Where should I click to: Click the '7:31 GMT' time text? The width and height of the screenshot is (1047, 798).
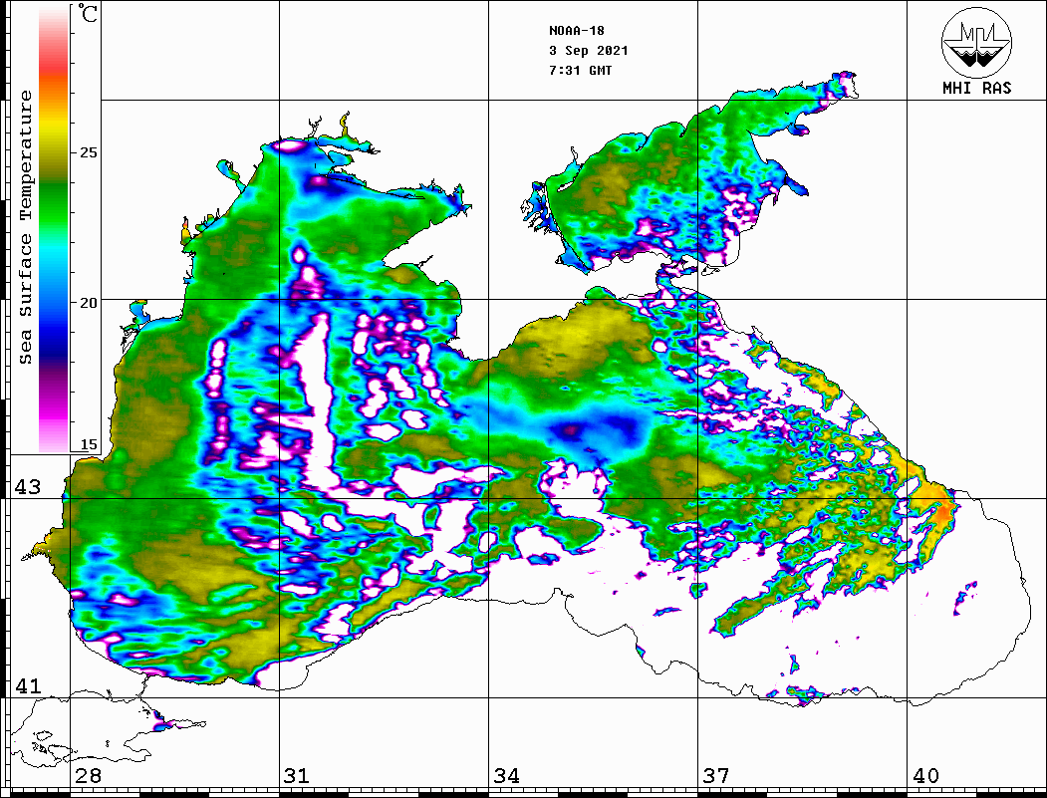pyautogui.click(x=580, y=71)
